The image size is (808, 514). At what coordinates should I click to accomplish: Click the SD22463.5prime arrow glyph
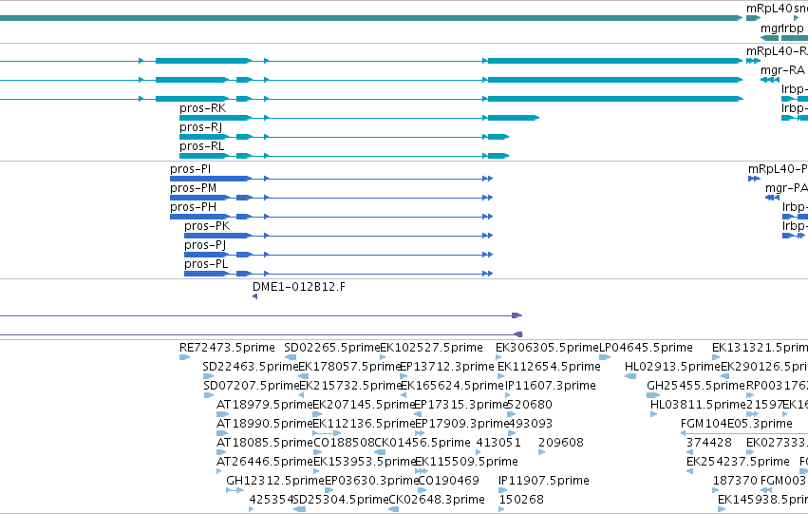coord(208,376)
